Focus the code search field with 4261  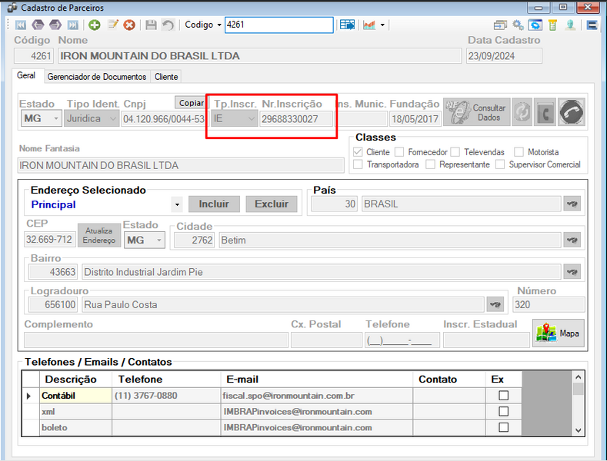[x=278, y=25]
